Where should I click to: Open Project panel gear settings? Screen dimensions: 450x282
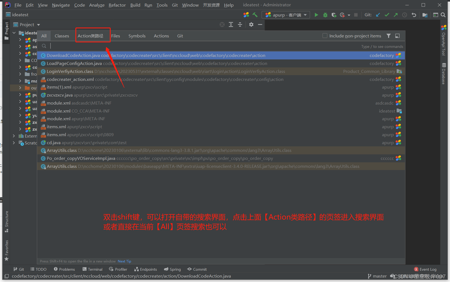251,24
